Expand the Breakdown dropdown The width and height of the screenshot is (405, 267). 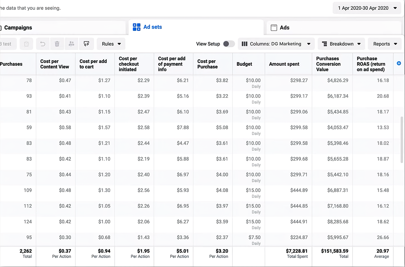(x=341, y=44)
